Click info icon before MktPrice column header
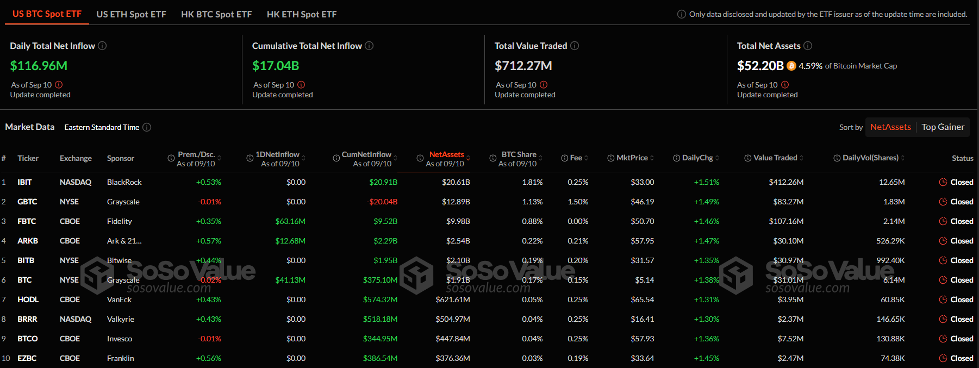The width and height of the screenshot is (979, 368). [x=610, y=158]
